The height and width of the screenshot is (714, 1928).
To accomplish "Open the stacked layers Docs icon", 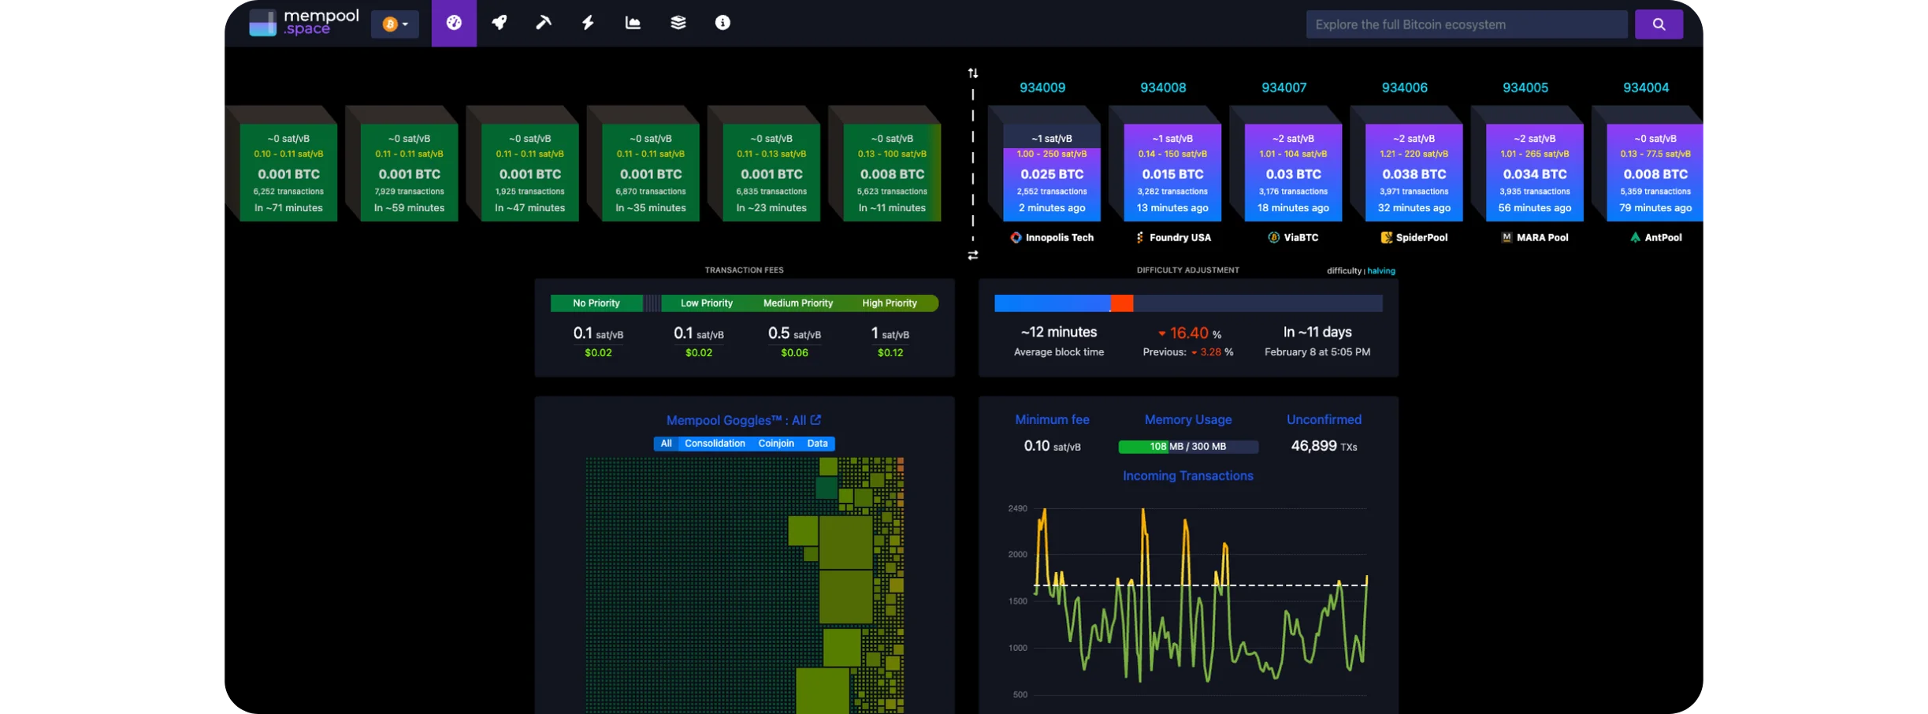I will click(678, 23).
